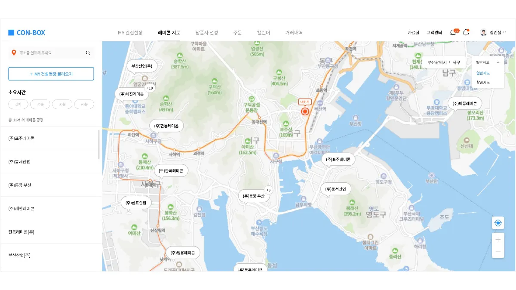Open the chat messages icon with orange badge
The height and width of the screenshot is (290, 516).
(x=453, y=32)
